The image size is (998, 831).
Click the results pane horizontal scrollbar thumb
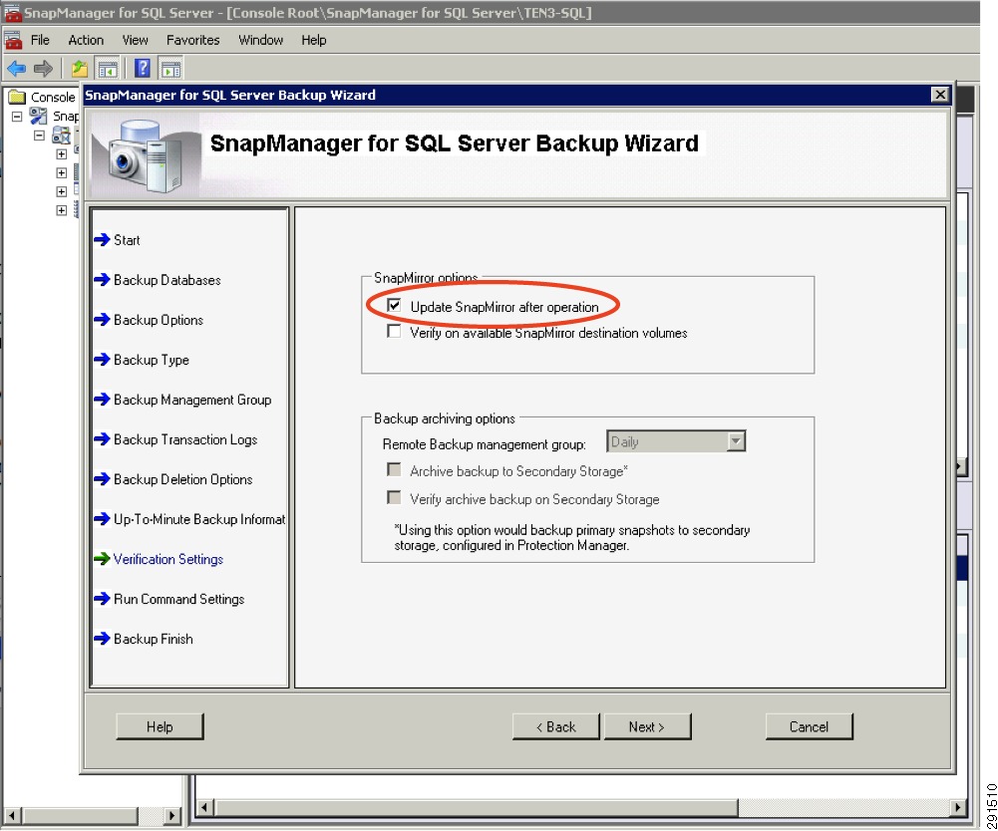(x=477, y=808)
